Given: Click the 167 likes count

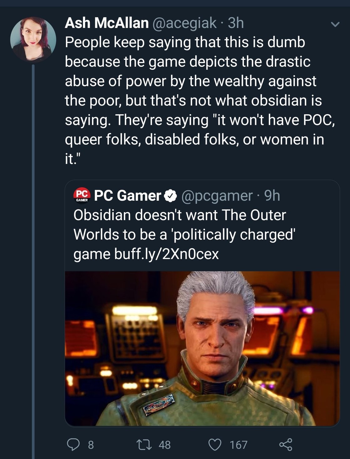Looking at the screenshot, I should click(239, 445).
